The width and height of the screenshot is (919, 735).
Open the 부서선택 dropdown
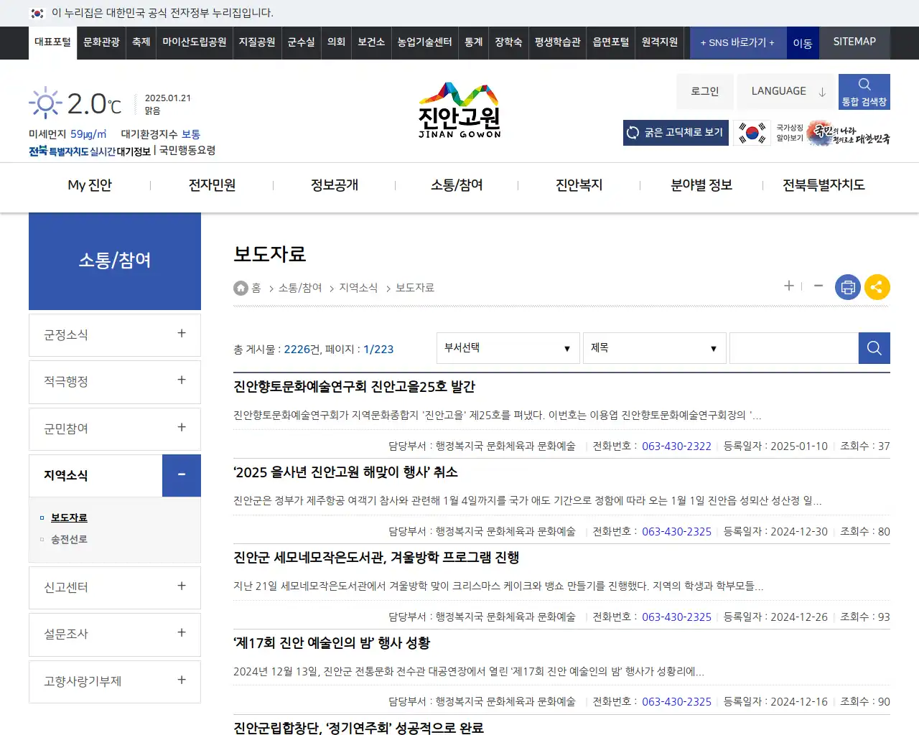[508, 348]
